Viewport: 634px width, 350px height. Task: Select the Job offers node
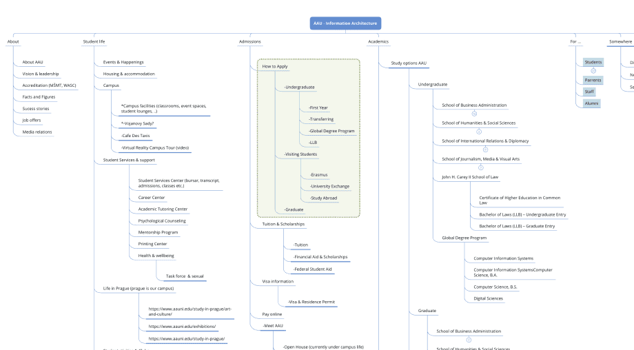click(x=32, y=120)
